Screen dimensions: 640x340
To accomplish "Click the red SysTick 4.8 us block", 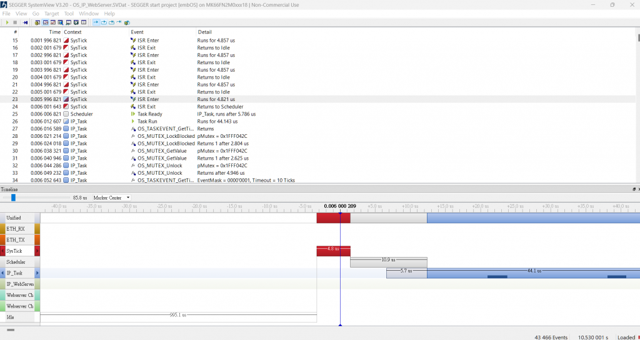I will (x=334, y=251).
